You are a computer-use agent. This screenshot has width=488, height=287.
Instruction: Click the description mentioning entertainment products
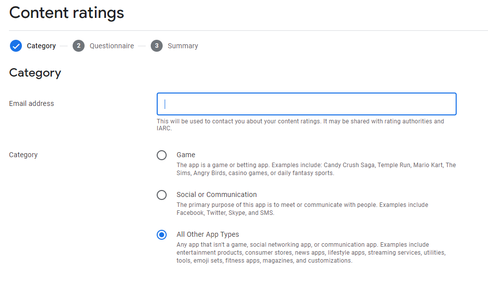311,253
